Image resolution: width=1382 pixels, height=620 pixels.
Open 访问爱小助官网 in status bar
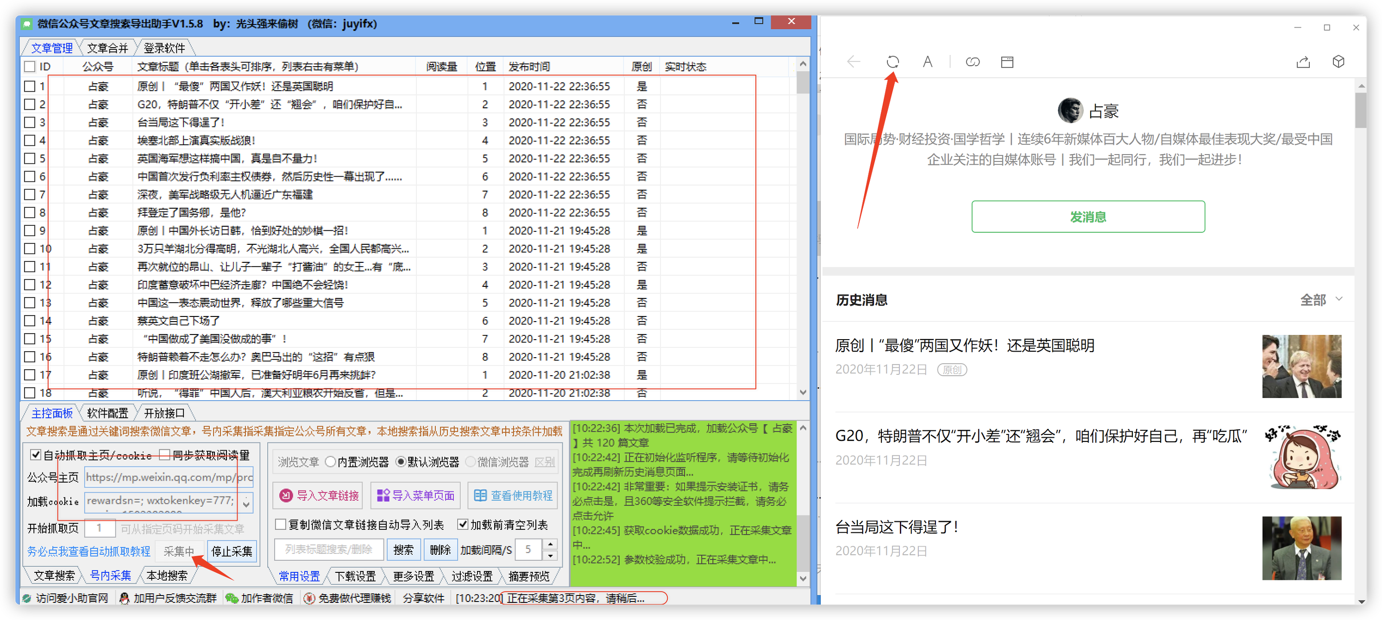(65, 598)
